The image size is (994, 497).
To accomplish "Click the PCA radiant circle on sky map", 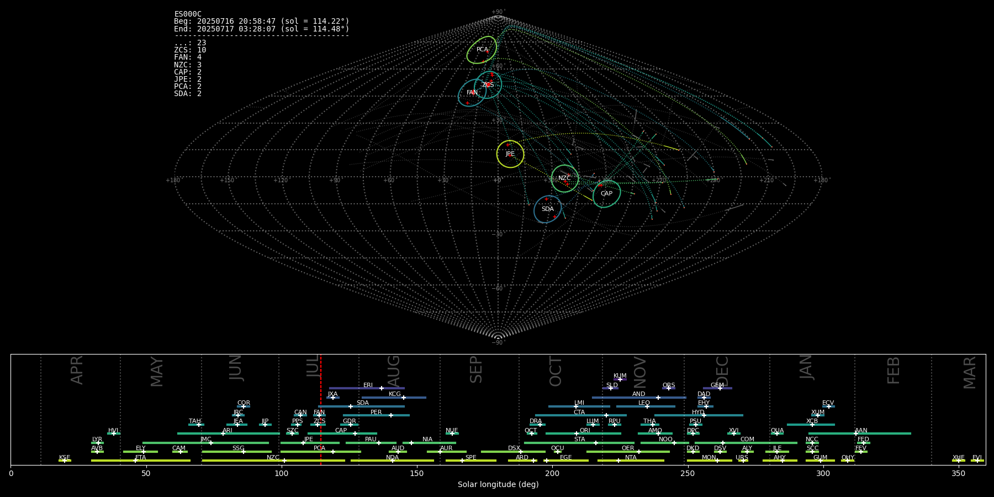I will pyautogui.click(x=482, y=50).
